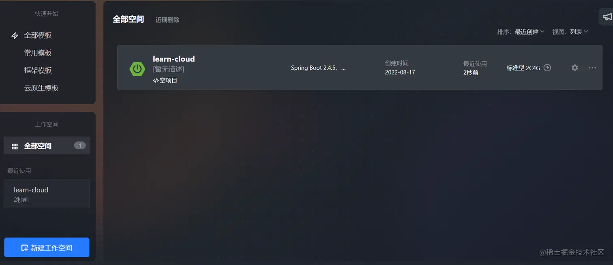Click the lightning bolt icon beside 全部模板
The width and height of the screenshot is (613, 265).
[x=15, y=36]
